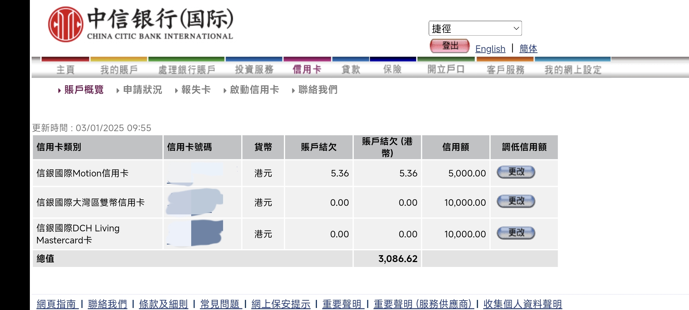Click 更改 for the 大灣區雙幣信用卡
The width and height of the screenshot is (689, 310).
[x=516, y=201]
